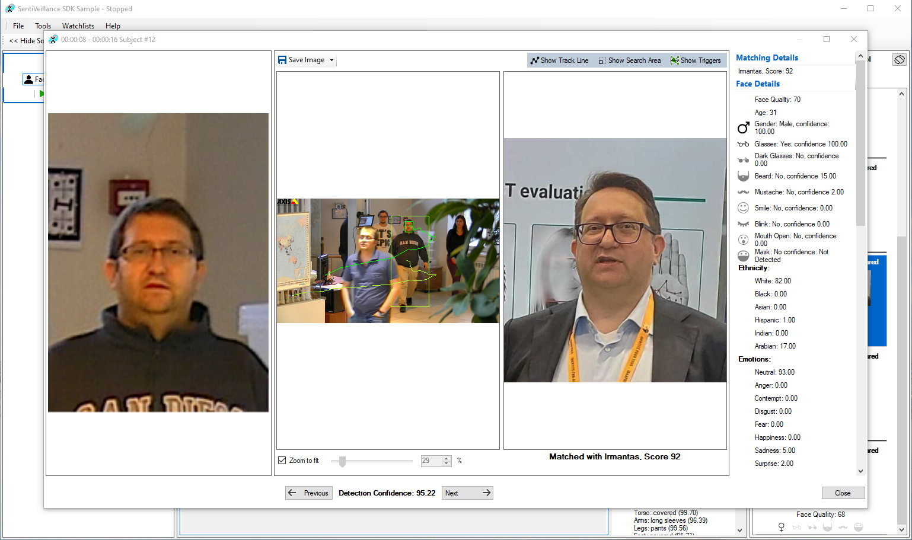Toggle Show Track Line

pos(560,60)
